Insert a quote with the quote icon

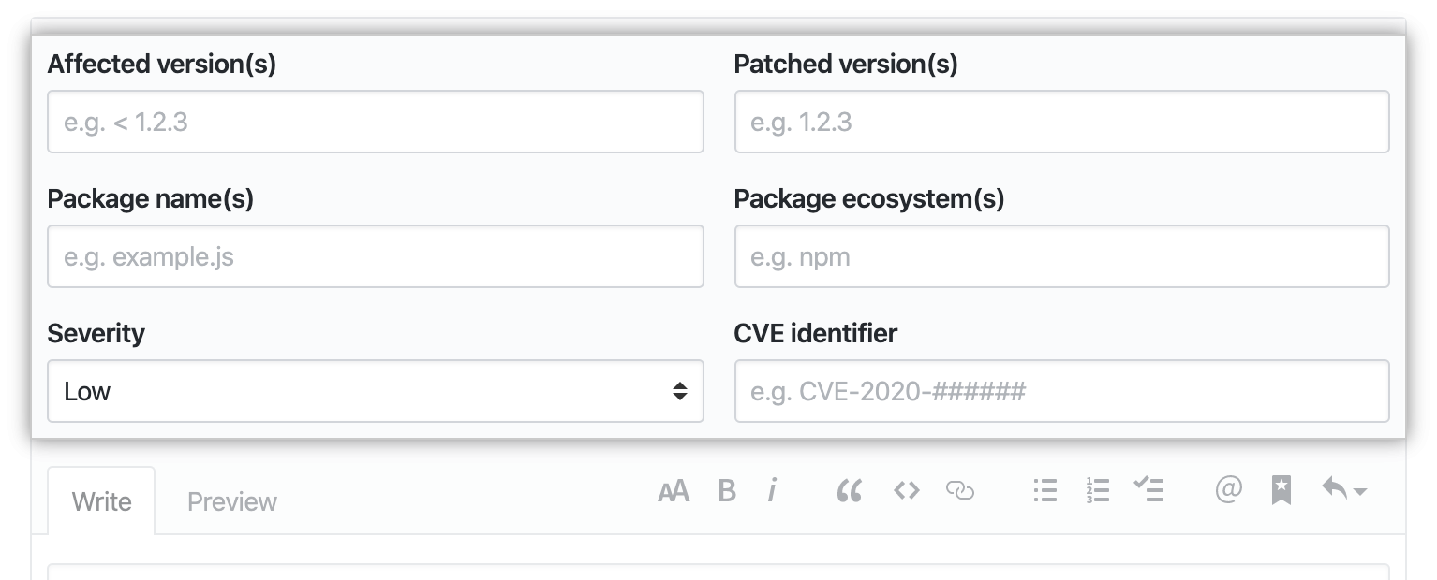pyautogui.click(x=850, y=490)
